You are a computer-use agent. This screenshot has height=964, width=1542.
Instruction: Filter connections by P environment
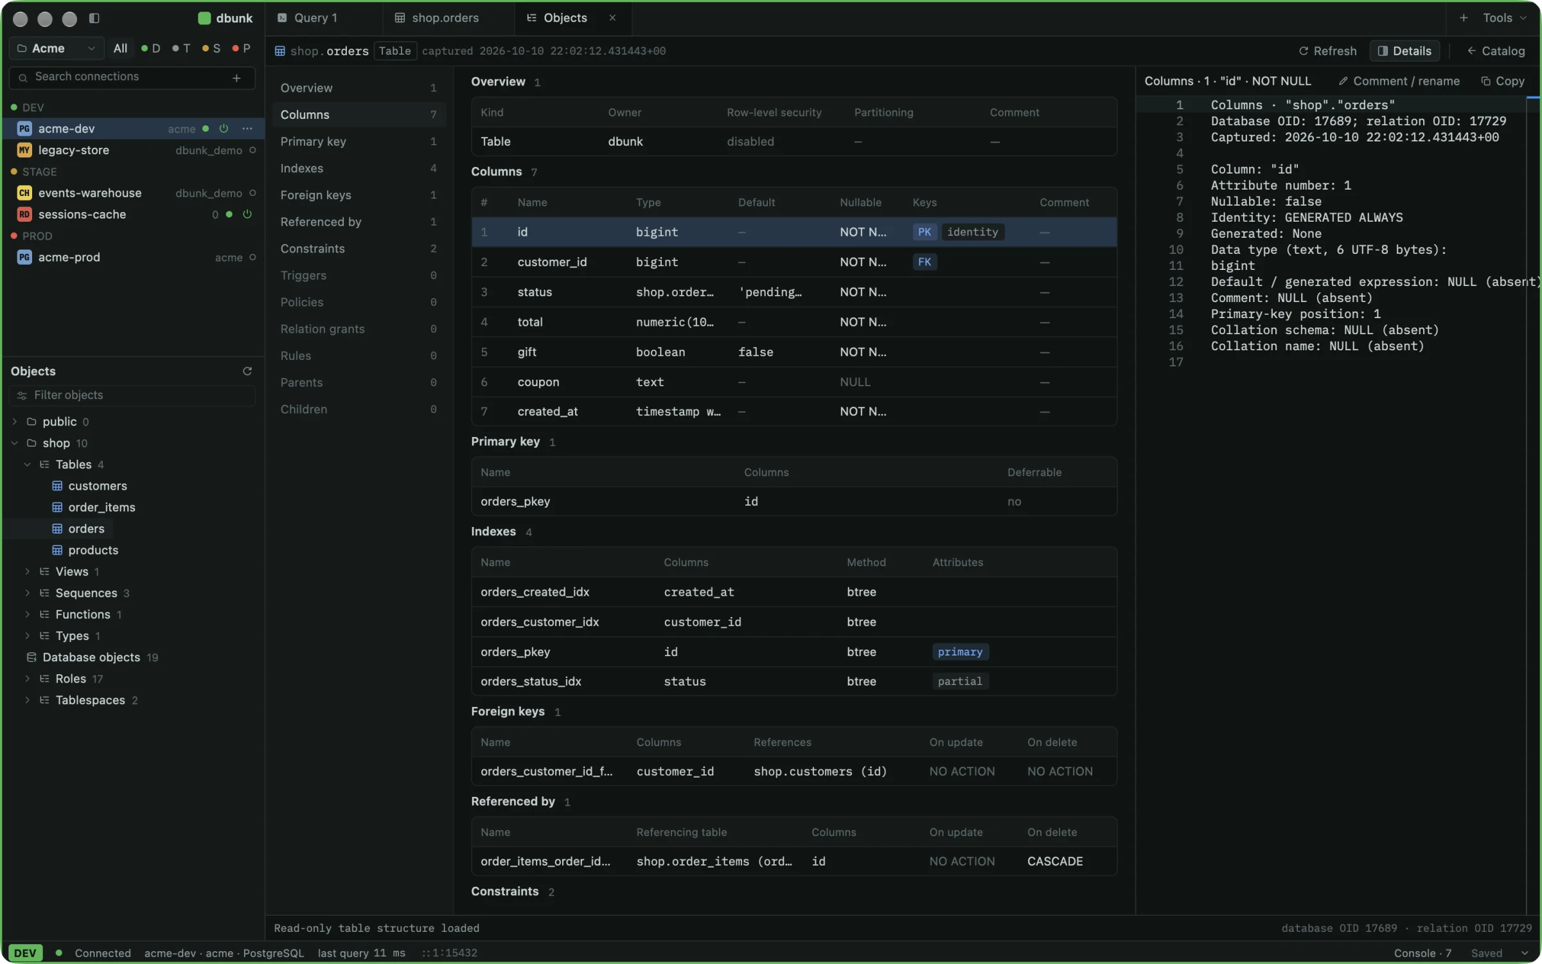tap(242, 48)
